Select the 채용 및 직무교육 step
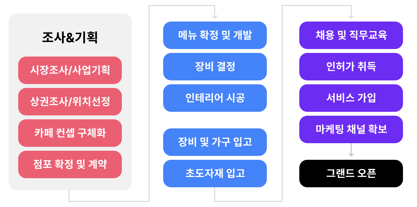Viewport: 417px width, 207px height. 351,35
